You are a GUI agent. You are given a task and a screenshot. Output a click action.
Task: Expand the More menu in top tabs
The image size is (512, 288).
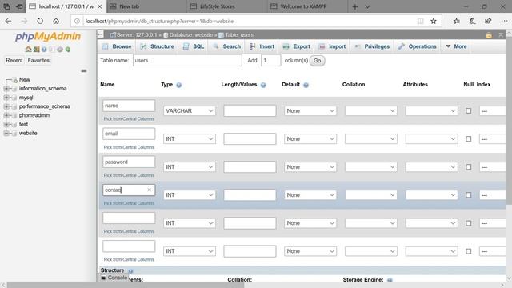coord(456,46)
